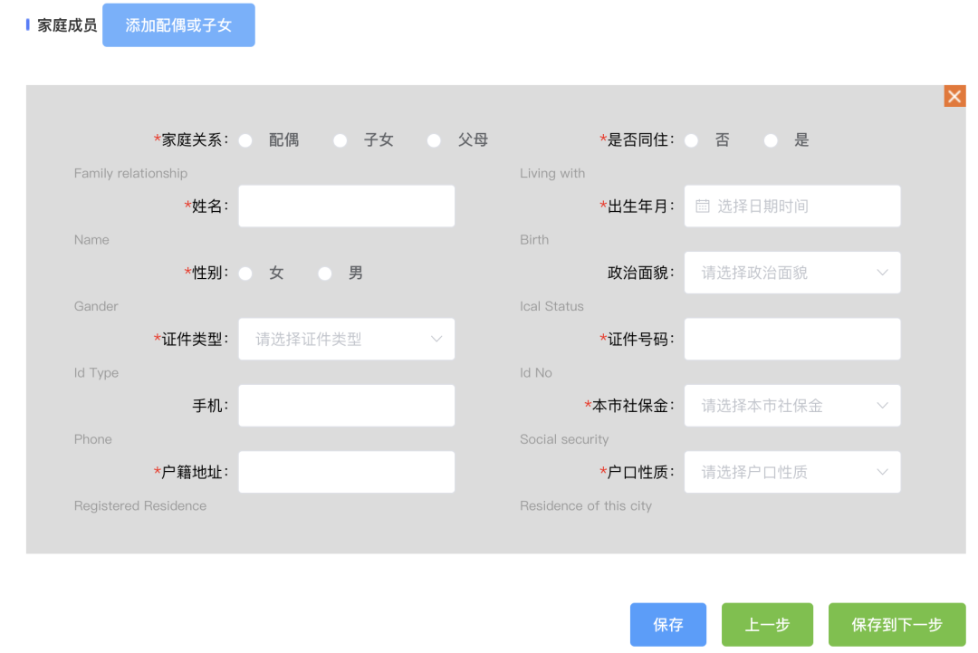Choose 否 for 是否同住

click(692, 140)
